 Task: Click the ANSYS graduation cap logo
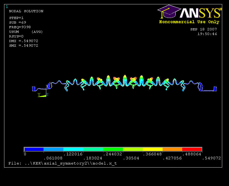coord(169,12)
